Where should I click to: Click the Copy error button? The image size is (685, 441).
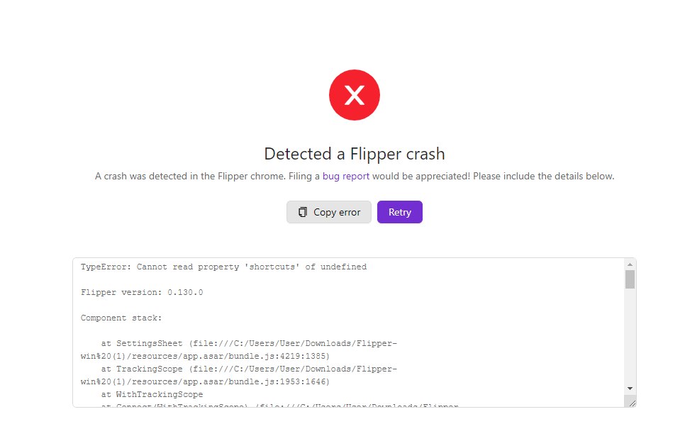click(328, 211)
